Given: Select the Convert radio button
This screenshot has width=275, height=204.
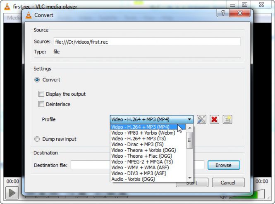Looking at the screenshot, I should point(37,80).
